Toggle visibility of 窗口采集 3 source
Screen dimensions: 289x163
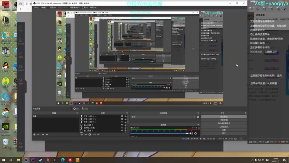tap(122, 130)
